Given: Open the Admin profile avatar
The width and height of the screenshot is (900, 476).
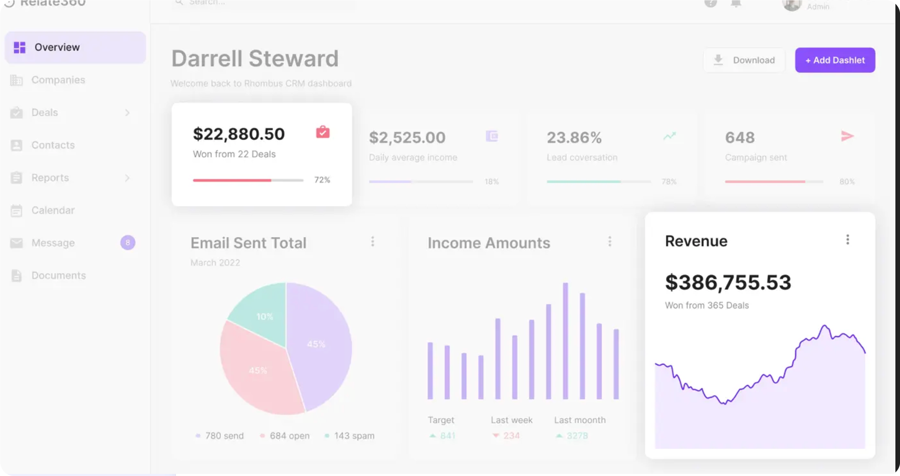Looking at the screenshot, I should pyautogui.click(x=792, y=5).
